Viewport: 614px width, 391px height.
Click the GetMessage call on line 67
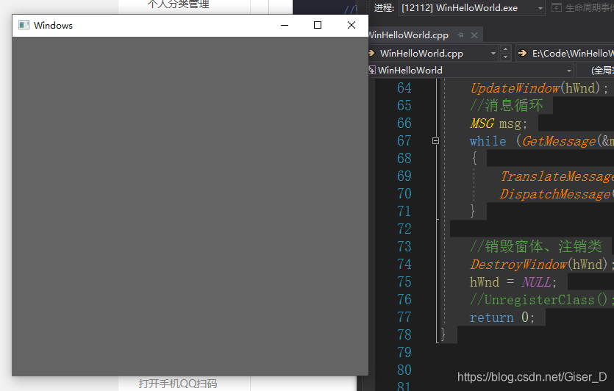(x=559, y=141)
